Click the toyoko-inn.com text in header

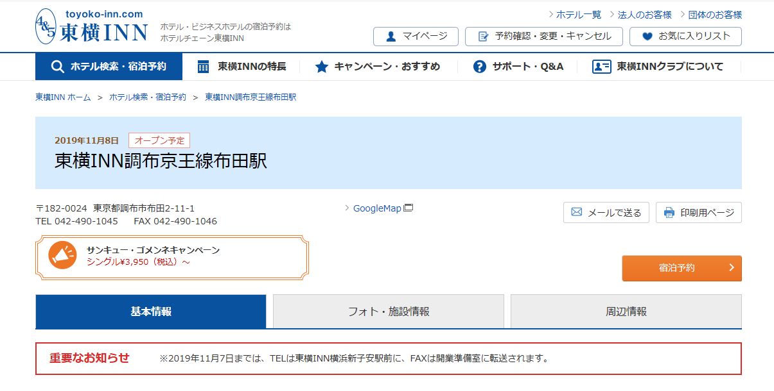pyautogui.click(x=104, y=14)
